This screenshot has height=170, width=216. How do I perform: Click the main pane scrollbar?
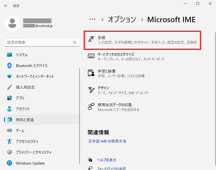(x=215, y=99)
